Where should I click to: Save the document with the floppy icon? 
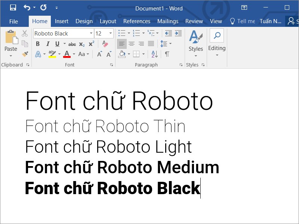point(13,7)
